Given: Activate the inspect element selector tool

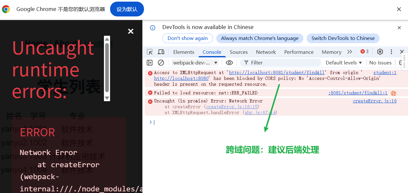Looking at the screenshot, I should (x=150, y=52).
